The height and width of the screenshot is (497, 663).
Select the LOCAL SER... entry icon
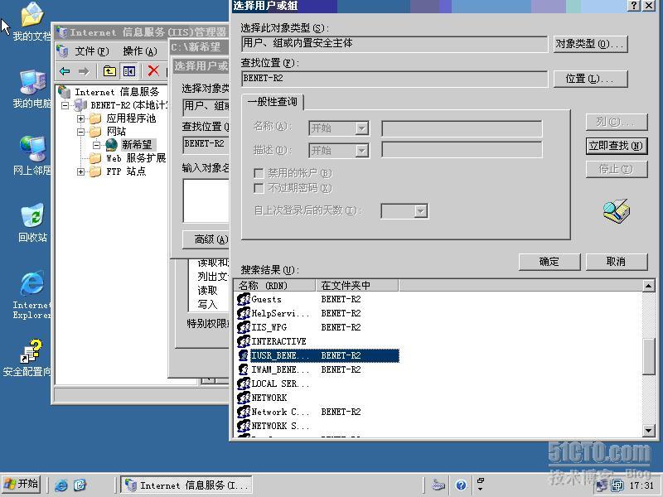click(x=244, y=384)
